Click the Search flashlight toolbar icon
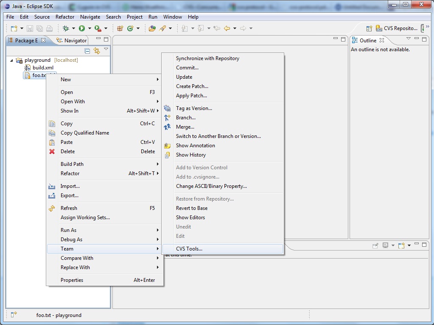The width and height of the screenshot is (434, 325). 162,28
